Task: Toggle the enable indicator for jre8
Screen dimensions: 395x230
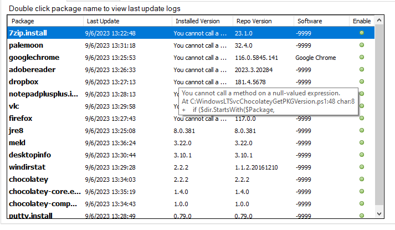Action: click(362, 131)
